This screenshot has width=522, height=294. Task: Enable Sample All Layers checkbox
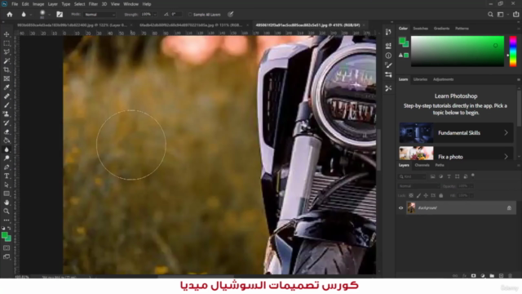point(190,15)
